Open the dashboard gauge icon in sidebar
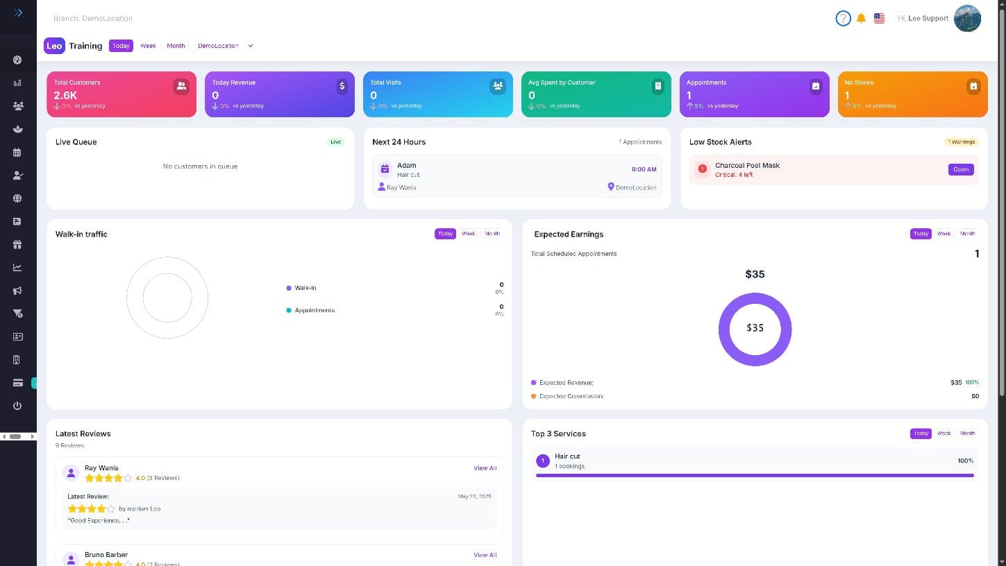Screen dimensions: 1006x566 point(17,60)
